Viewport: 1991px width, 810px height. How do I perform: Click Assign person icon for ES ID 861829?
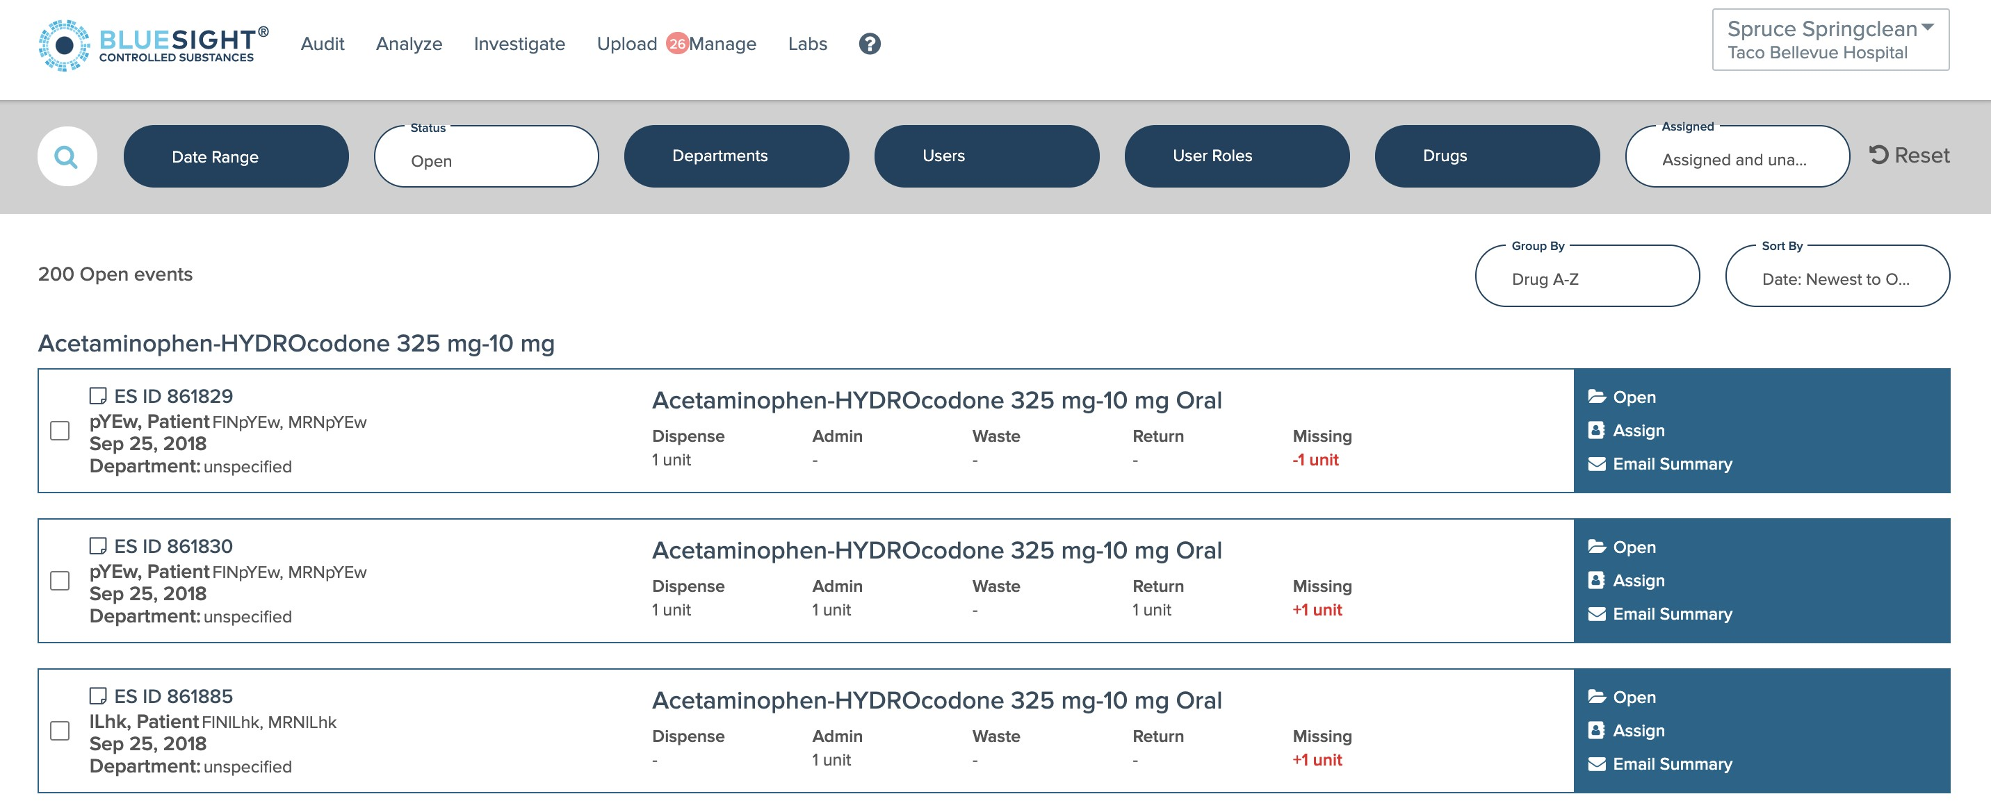point(1596,431)
